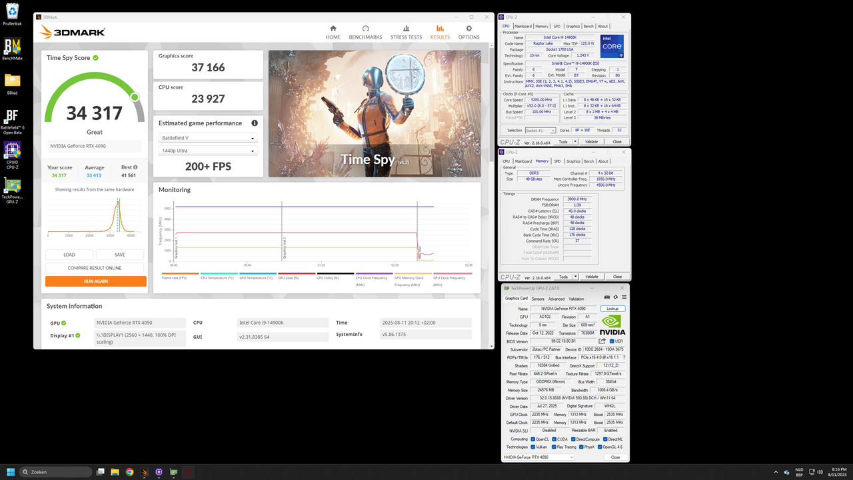853x480 pixels.
Task: Open File Explorer from the taskbar
Action: (x=115, y=472)
